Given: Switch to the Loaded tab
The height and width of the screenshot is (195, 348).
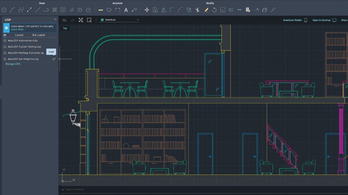Looking at the screenshot, I should tap(19, 35).
